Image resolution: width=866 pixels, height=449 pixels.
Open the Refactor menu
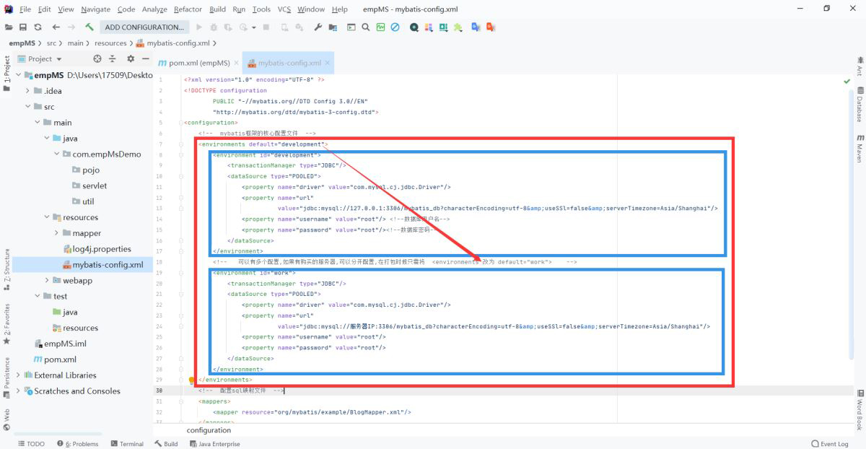coord(188,9)
